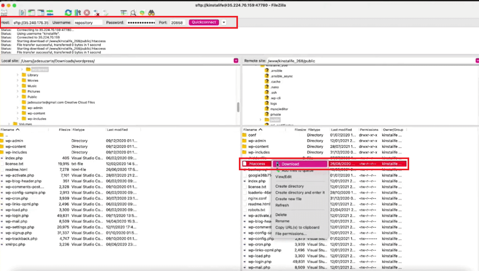Cancel the current operation red icon
Viewport: 479px width, 271px height.
[87, 13]
